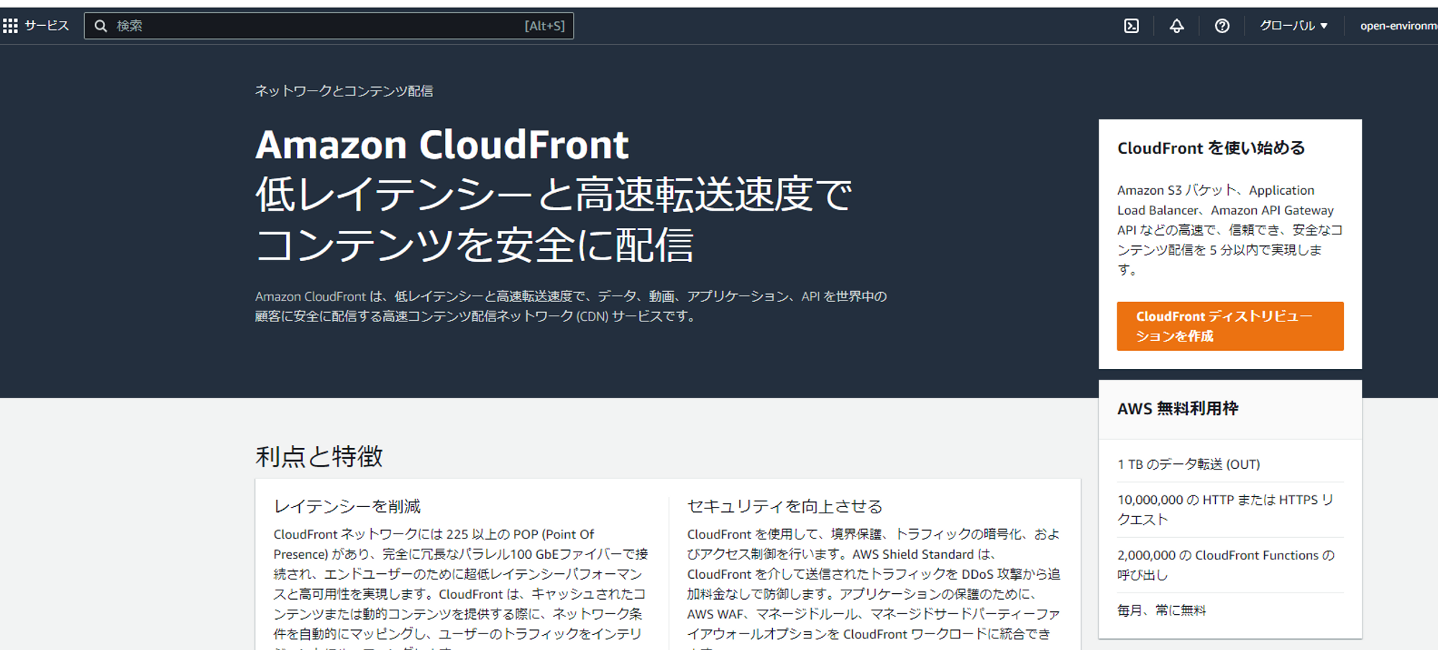The height and width of the screenshot is (650, 1438).
Task: Click the AWS 無料利用枠 panel heading
Action: coord(1177,408)
